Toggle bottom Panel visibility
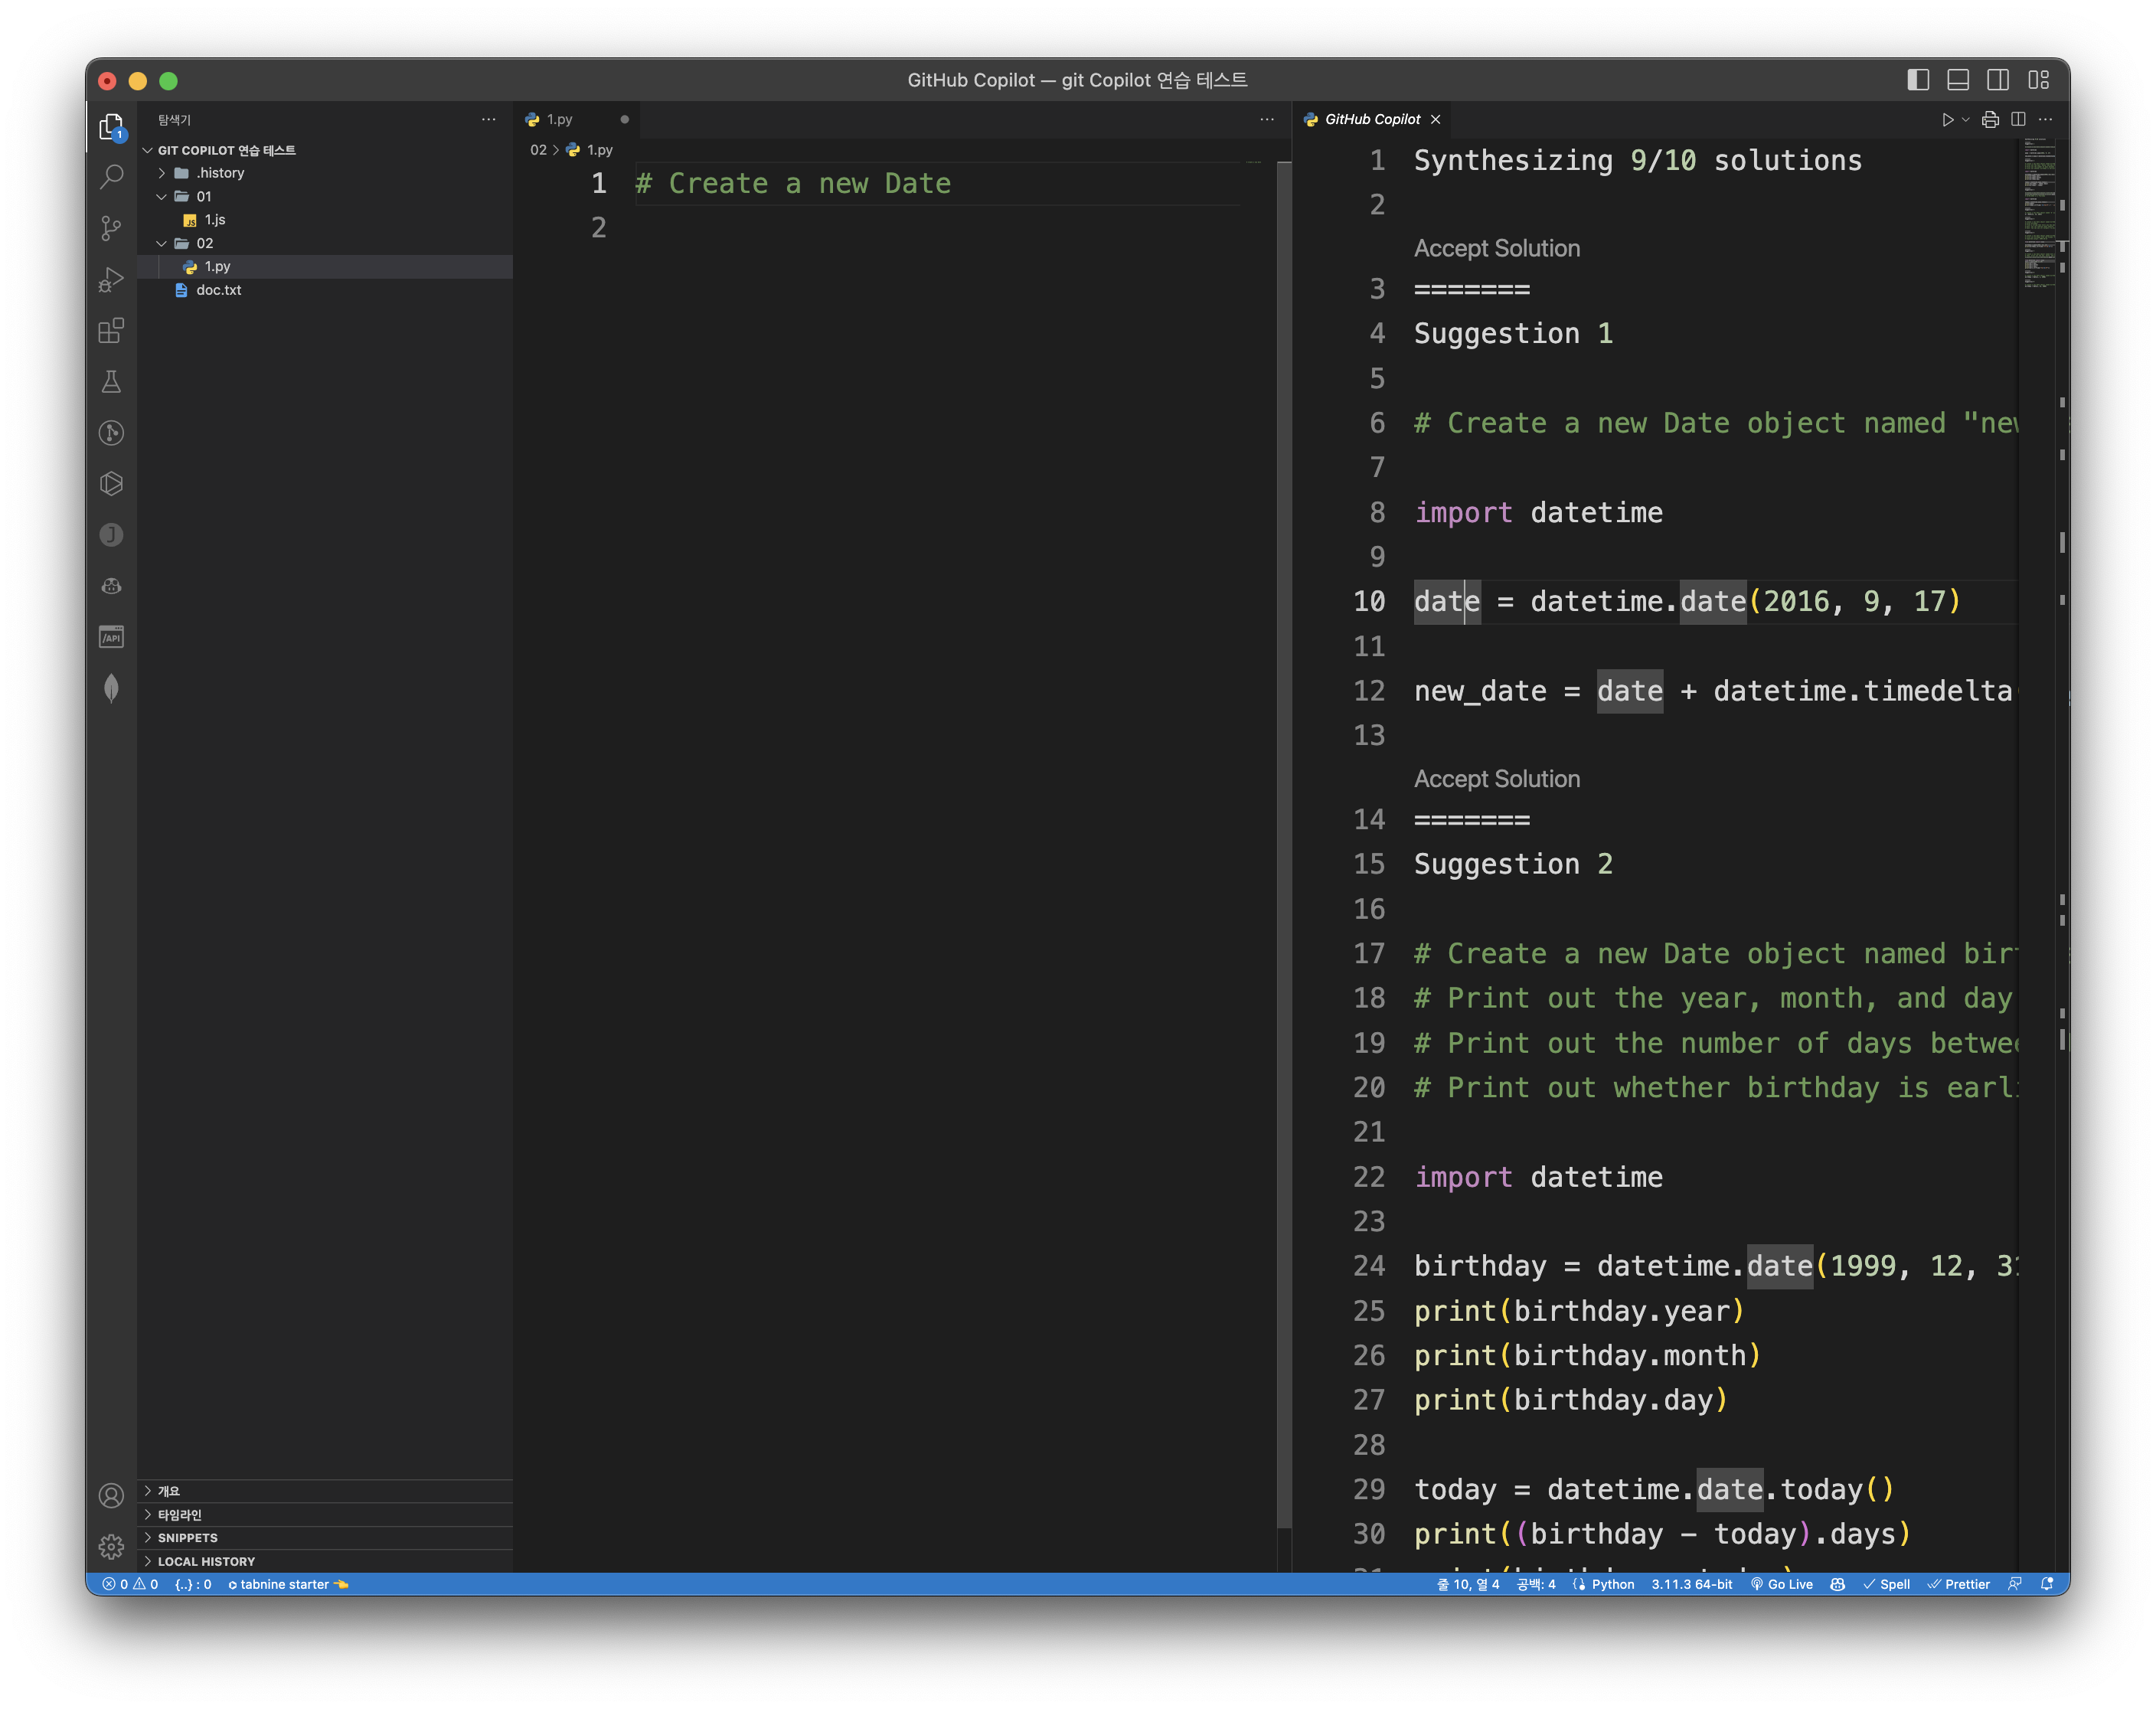 click(x=1958, y=80)
